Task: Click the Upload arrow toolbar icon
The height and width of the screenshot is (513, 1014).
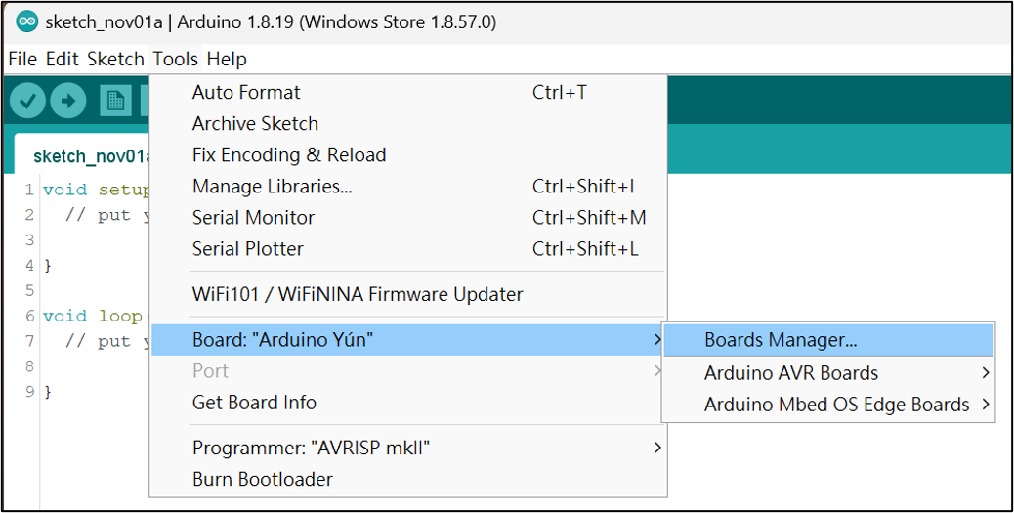Action: click(68, 100)
